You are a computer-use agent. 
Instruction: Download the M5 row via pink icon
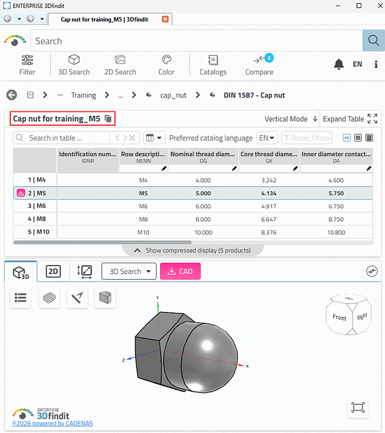[21, 193]
